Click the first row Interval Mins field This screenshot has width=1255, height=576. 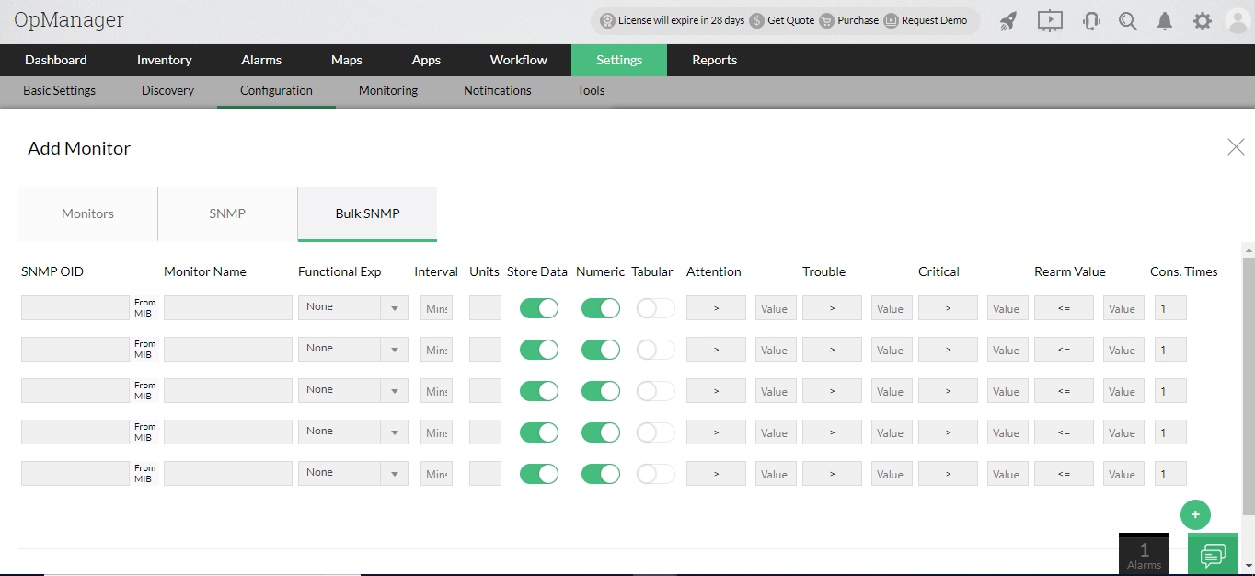[x=436, y=307]
